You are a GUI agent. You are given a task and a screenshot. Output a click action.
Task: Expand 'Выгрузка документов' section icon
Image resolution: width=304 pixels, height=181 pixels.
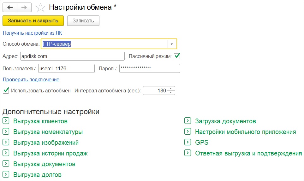pyautogui.click(x=6, y=164)
